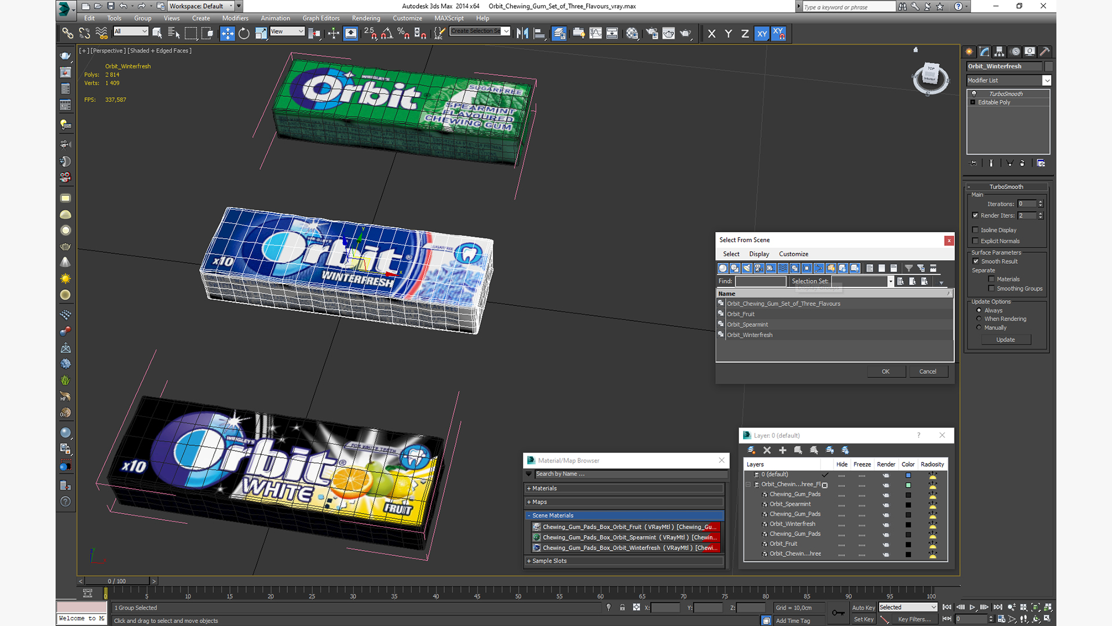Image resolution: width=1112 pixels, height=626 pixels.
Task: Click the Mirror tool icon
Action: [x=522, y=34]
